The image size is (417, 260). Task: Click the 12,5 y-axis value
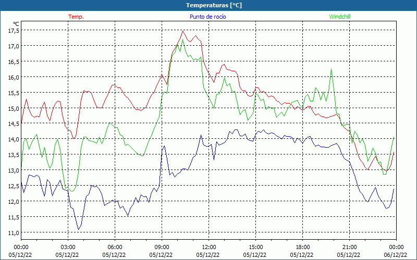[x=14, y=186]
